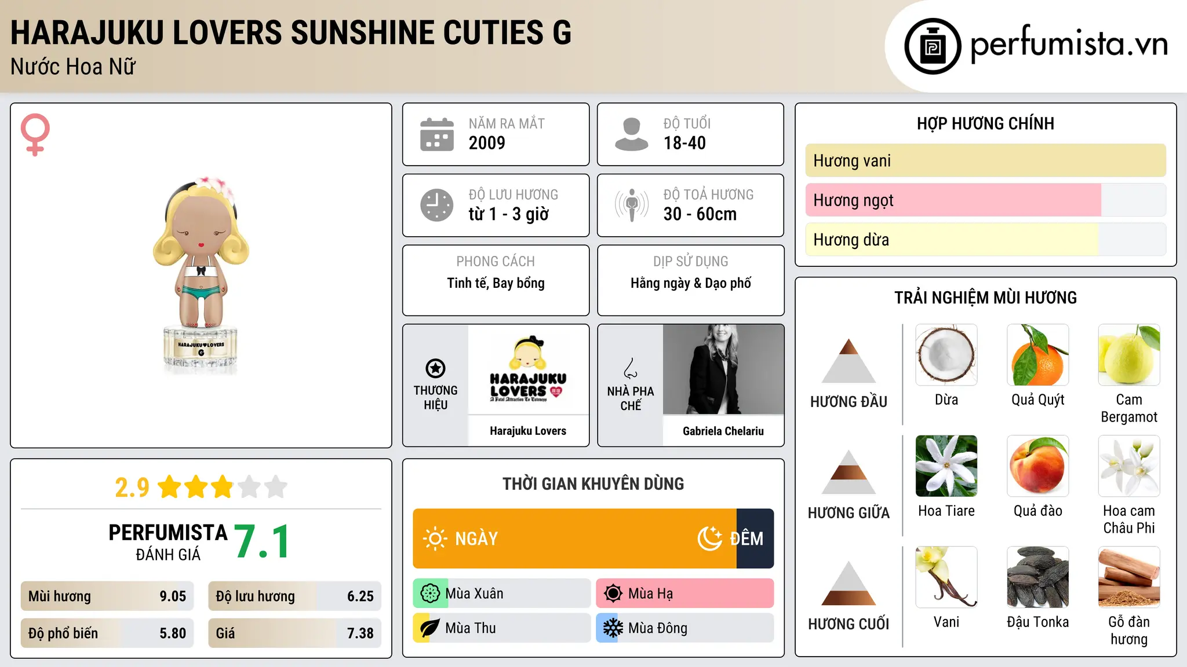Click the Độ phổ biến 5.80 score bar
The width and height of the screenshot is (1187, 667).
click(x=107, y=633)
